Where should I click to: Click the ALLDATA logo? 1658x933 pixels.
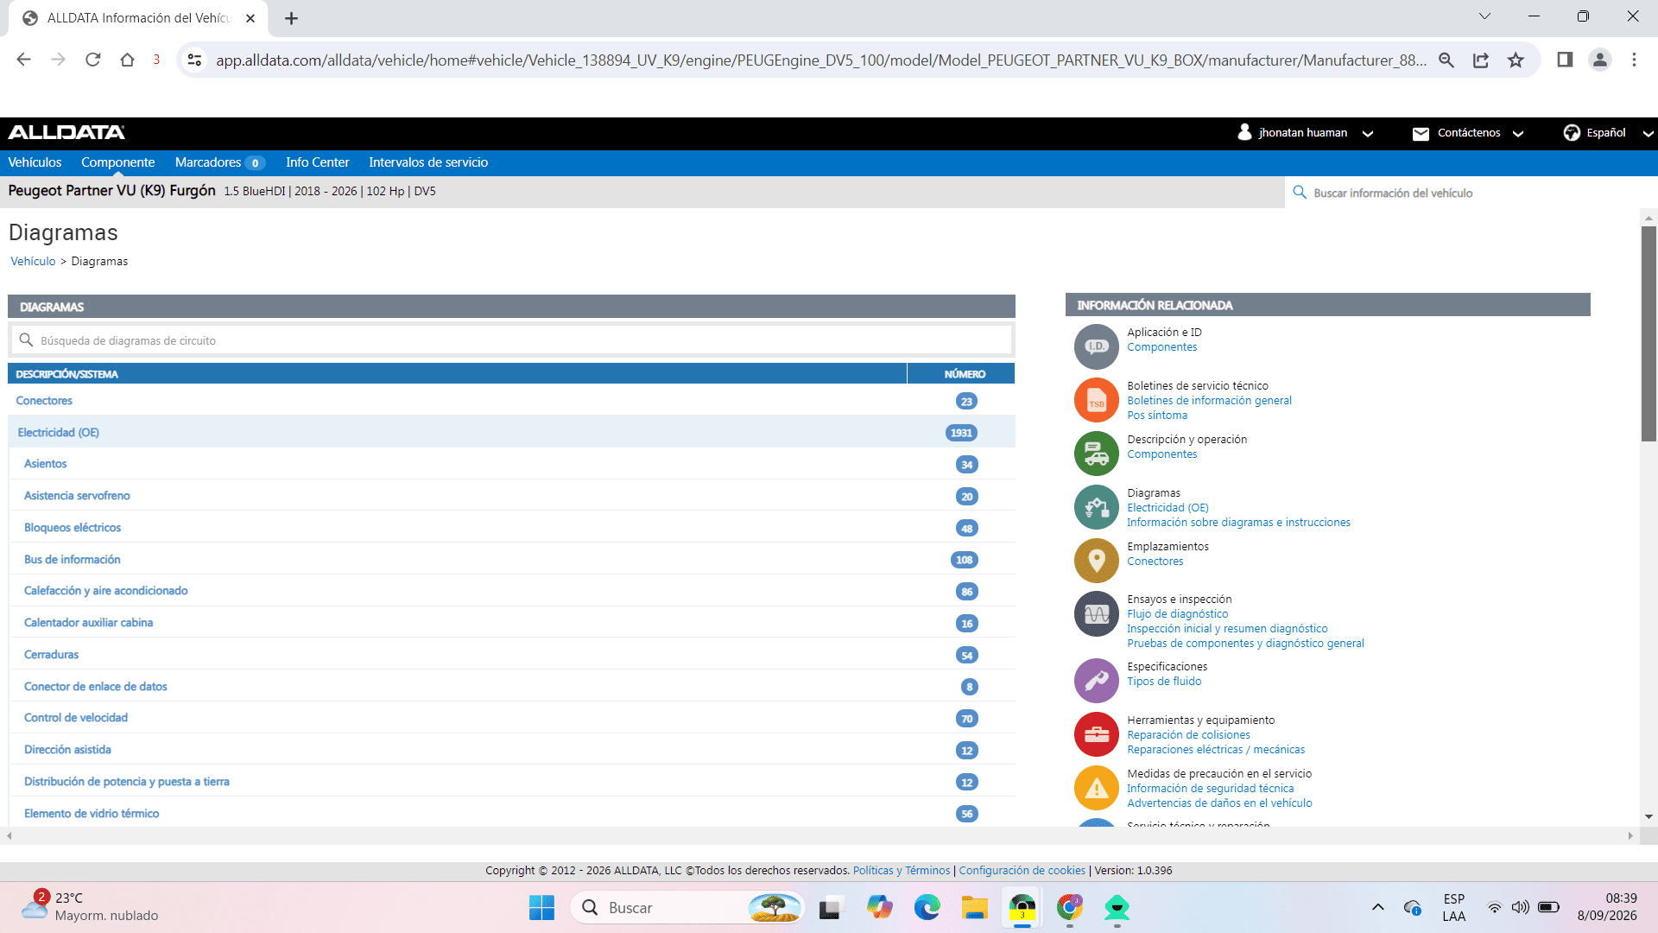[66, 132]
